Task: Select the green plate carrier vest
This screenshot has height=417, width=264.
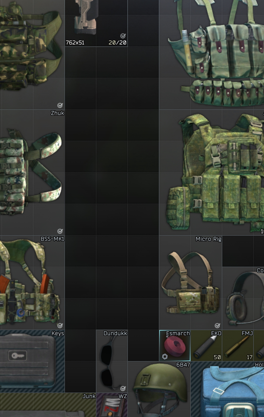Action: click(x=212, y=172)
